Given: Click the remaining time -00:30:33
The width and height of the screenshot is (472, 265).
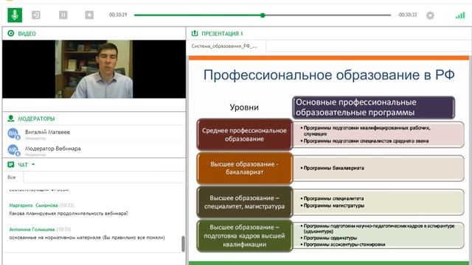Looking at the screenshot, I should pyautogui.click(x=407, y=15).
